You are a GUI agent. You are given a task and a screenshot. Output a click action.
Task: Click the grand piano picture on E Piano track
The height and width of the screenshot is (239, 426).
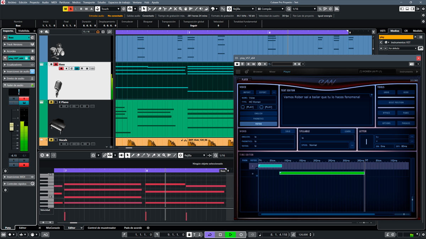[x=58, y=126]
